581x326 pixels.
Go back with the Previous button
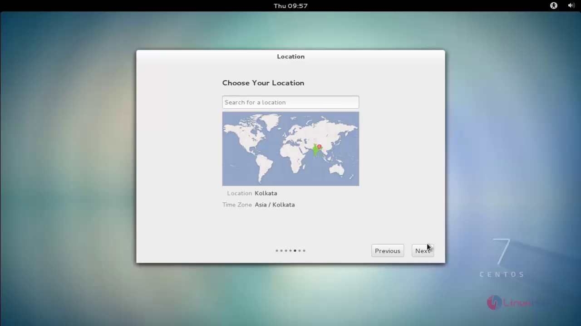pyautogui.click(x=388, y=251)
